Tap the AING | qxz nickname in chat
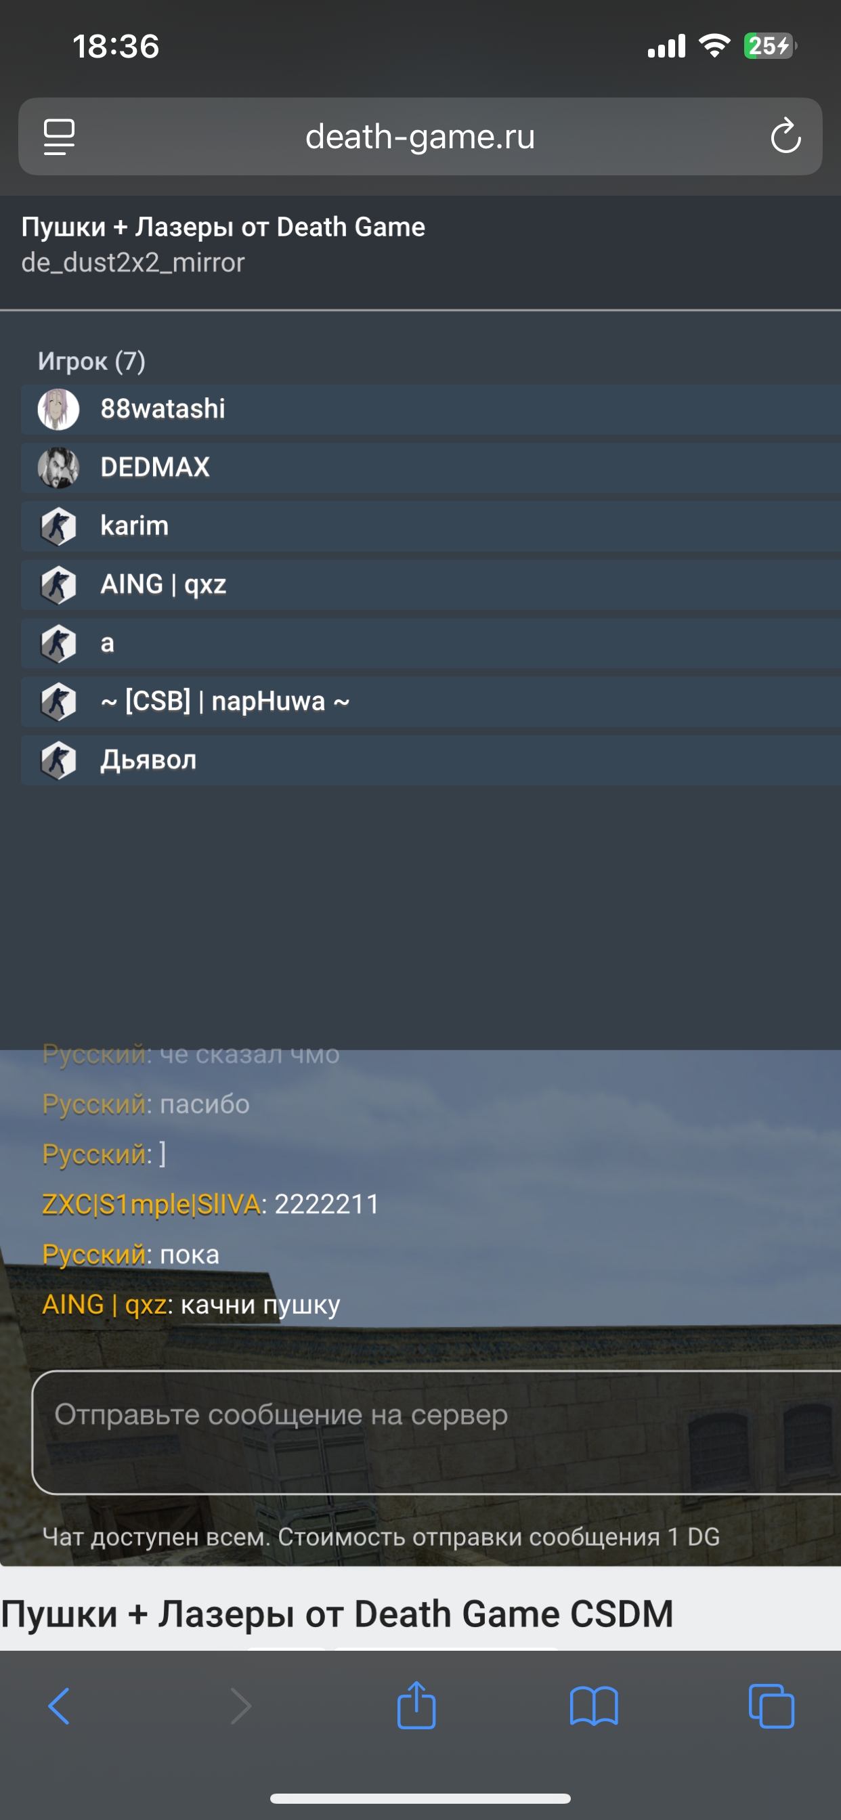 [x=104, y=1304]
